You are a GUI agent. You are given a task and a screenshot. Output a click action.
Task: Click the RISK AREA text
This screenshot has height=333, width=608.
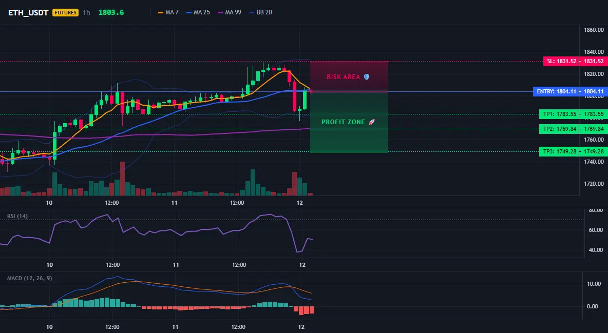(x=343, y=77)
